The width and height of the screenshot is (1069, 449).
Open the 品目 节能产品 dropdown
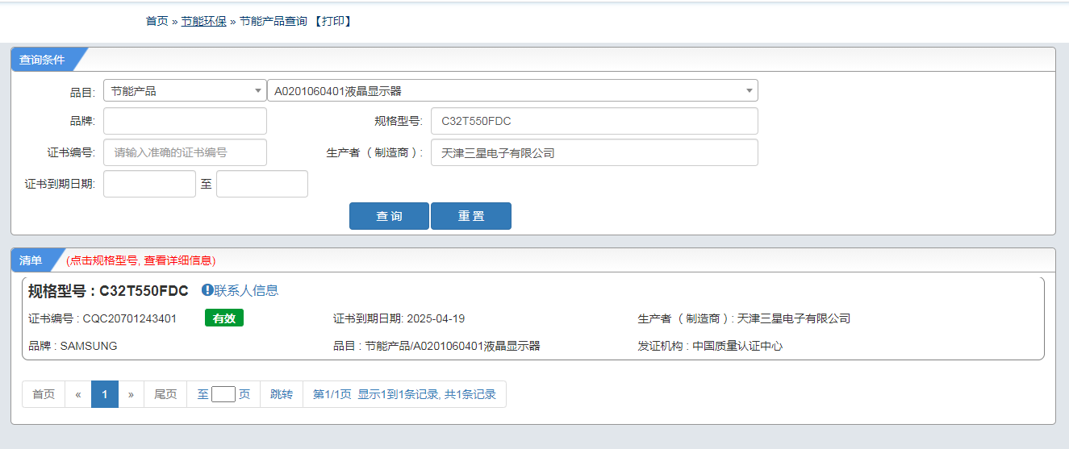(x=185, y=91)
